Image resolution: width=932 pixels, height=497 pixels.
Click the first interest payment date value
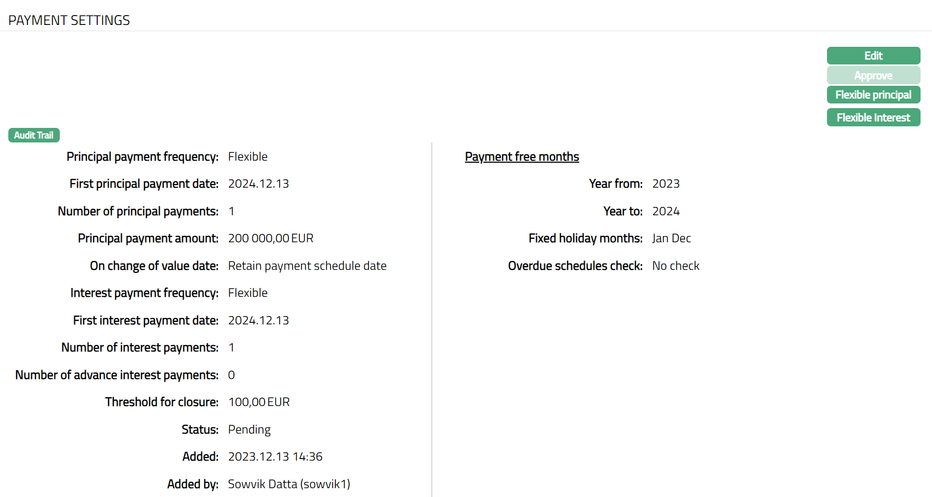point(258,320)
